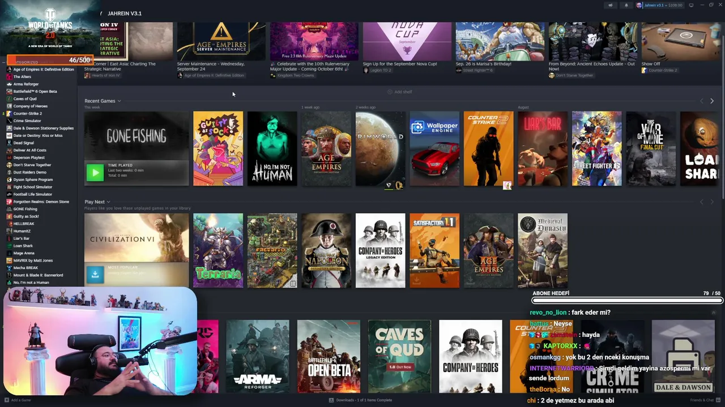
Task: Open Napoleon Total War cover in Play Next
Action: (326, 250)
